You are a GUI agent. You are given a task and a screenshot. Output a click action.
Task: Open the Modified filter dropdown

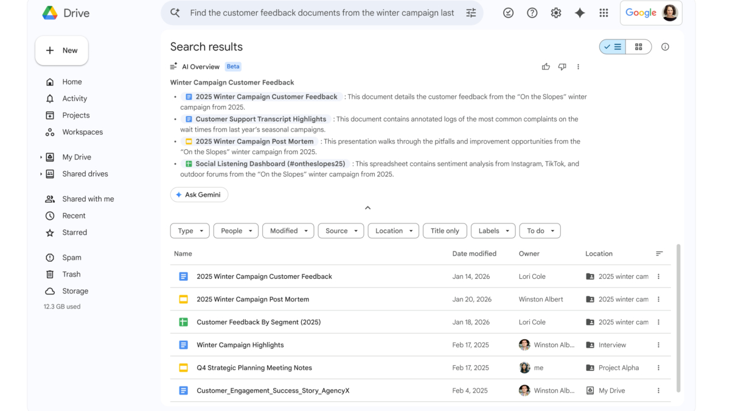point(288,231)
